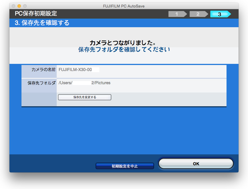Click message 保存先フォルダを確認してください
Screen dimensions: 248x189
click(124, 49)
